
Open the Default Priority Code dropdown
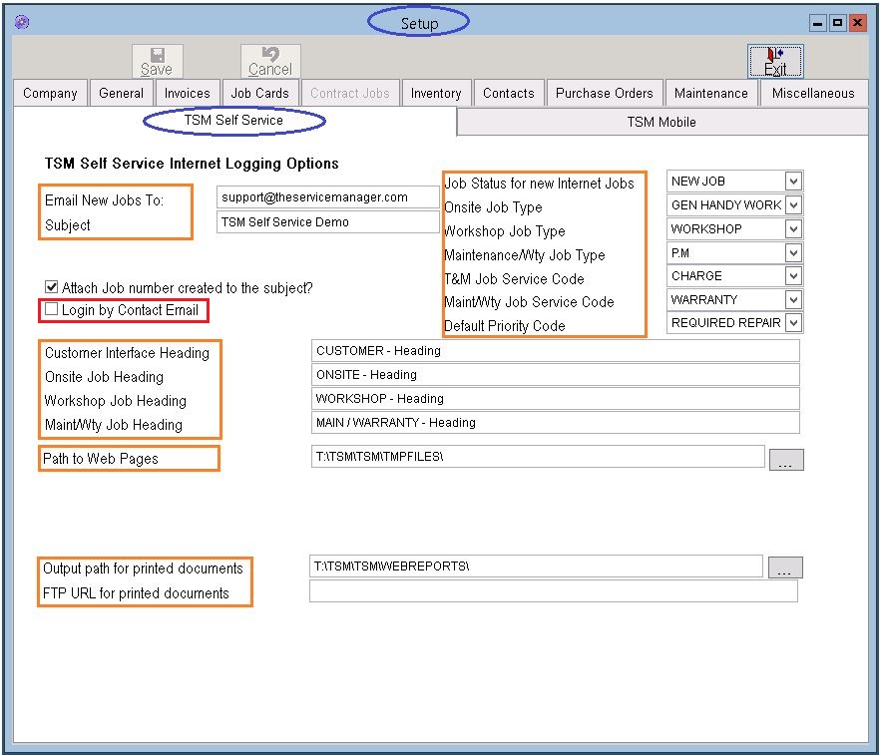[793, 323]
